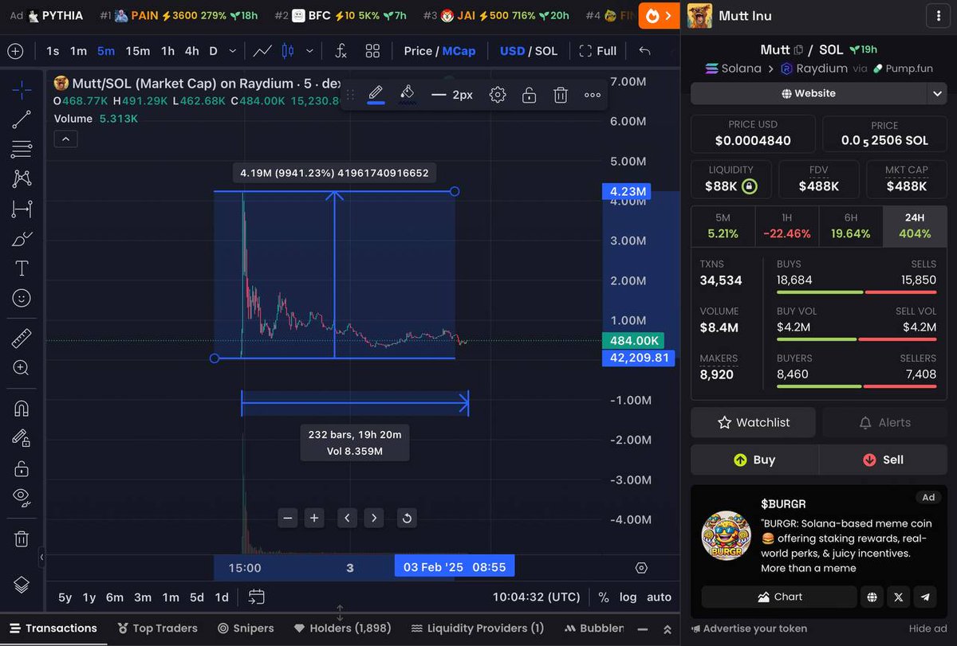Switch chart denomination to SOL

click(x=546, y=51)
